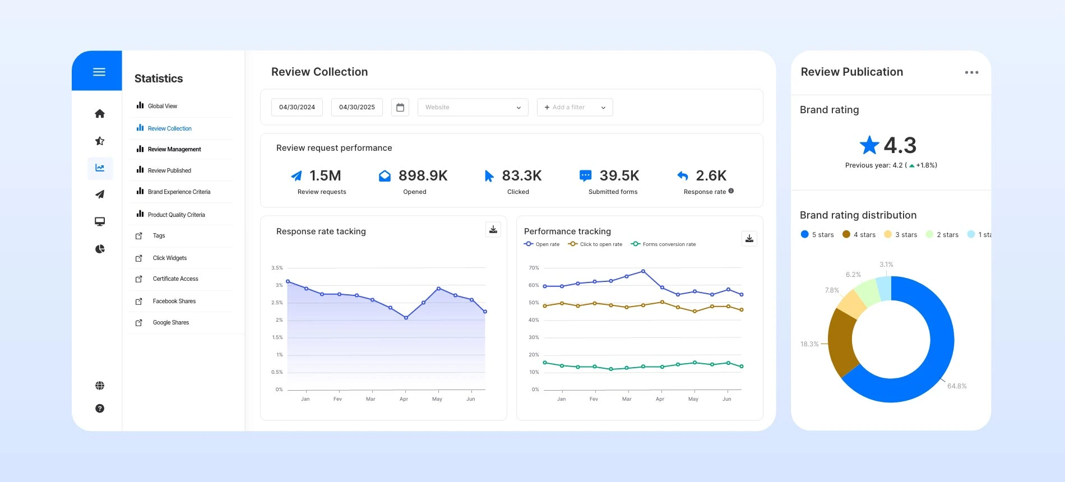Expand the Website dropdown
This screenshot has height=482, width=1065.
click(x=473, y=107)
